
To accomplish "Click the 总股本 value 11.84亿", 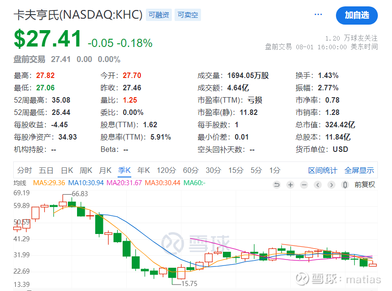I will pos(338,137).
